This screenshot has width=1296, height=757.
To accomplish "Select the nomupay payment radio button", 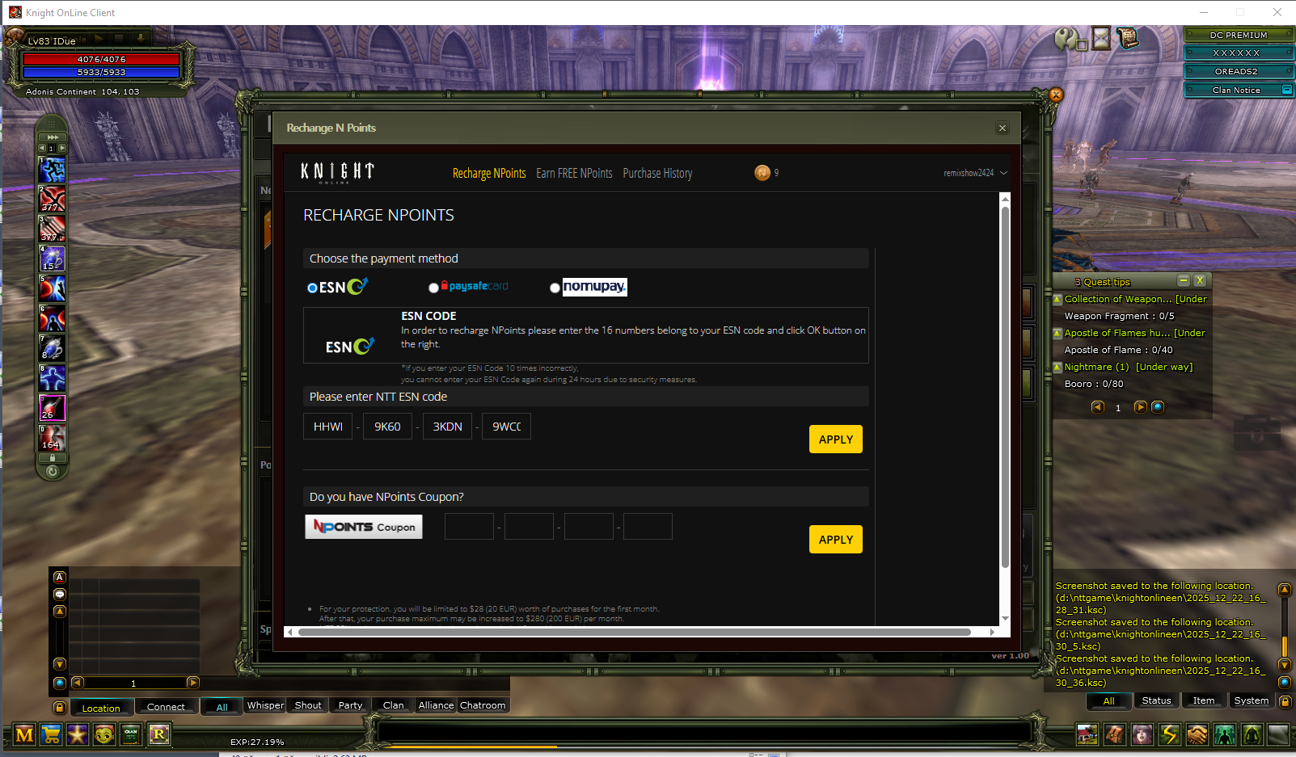I will pos(555,288).
